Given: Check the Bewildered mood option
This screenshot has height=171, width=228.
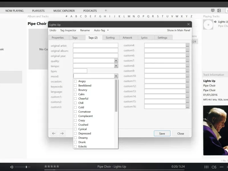Looking at the screenshot, I should point(75,85).
